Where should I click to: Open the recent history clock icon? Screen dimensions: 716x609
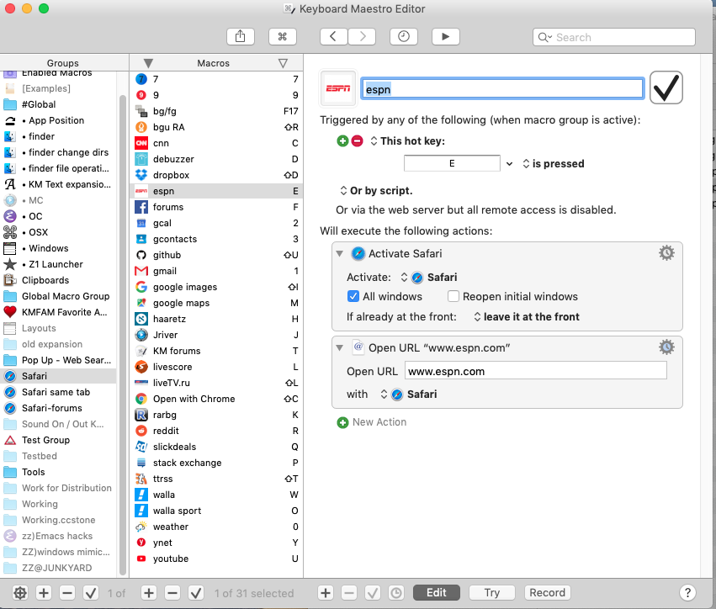pos(404,36)
